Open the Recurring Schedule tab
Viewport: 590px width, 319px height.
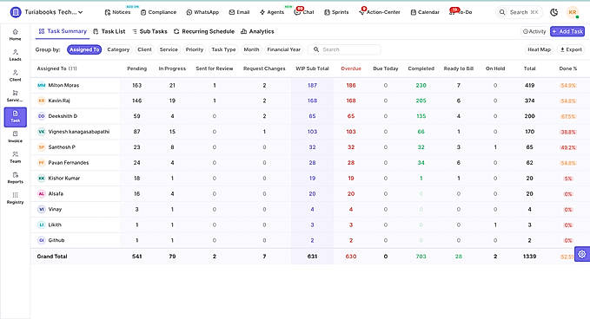click(x=204, y=31)
